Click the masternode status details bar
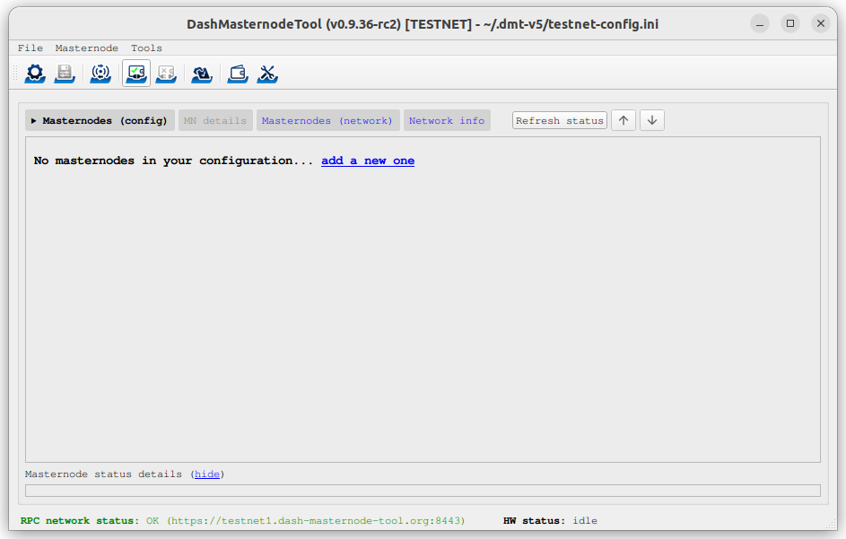The image size is (846, 539). pos(423,491)
